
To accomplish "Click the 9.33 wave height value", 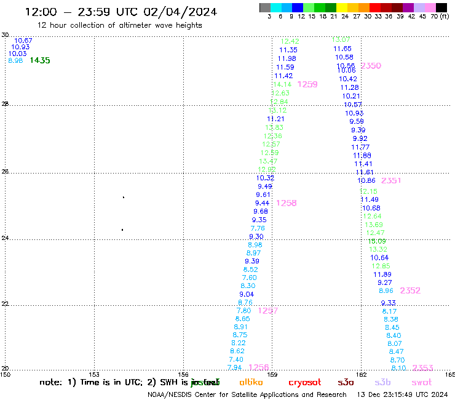I will [x=388, y=303].
